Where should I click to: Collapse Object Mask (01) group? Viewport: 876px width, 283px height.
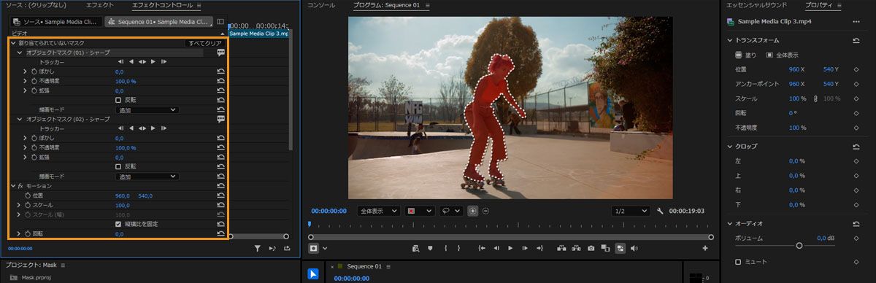(20, 53)
